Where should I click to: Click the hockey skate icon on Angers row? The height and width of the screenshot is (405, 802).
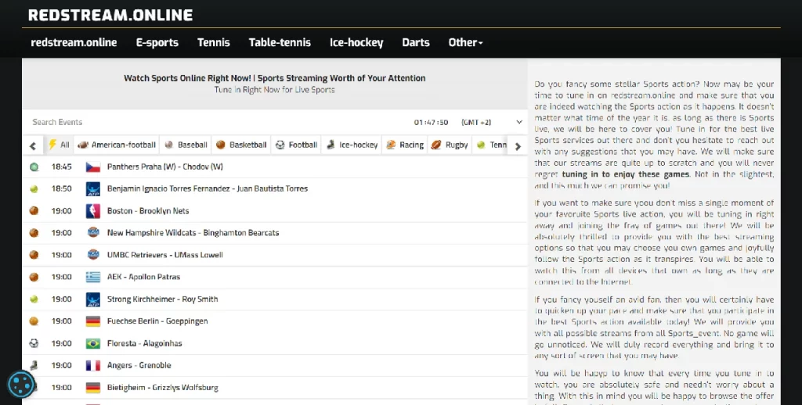[x=34, y=365]
